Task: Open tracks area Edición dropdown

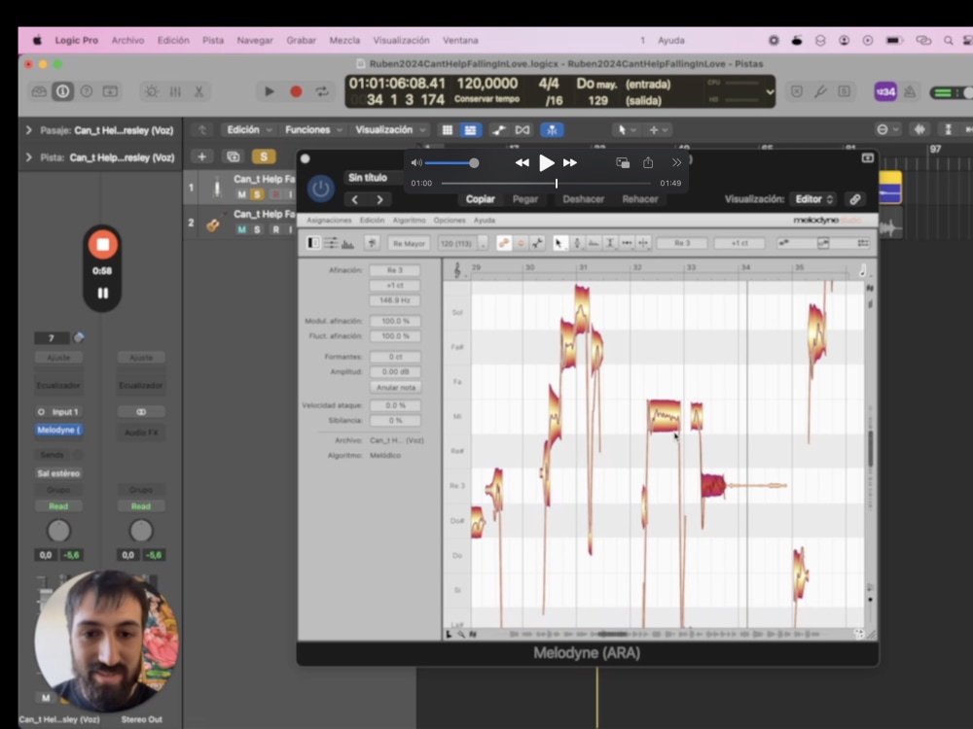Action: 249,129
